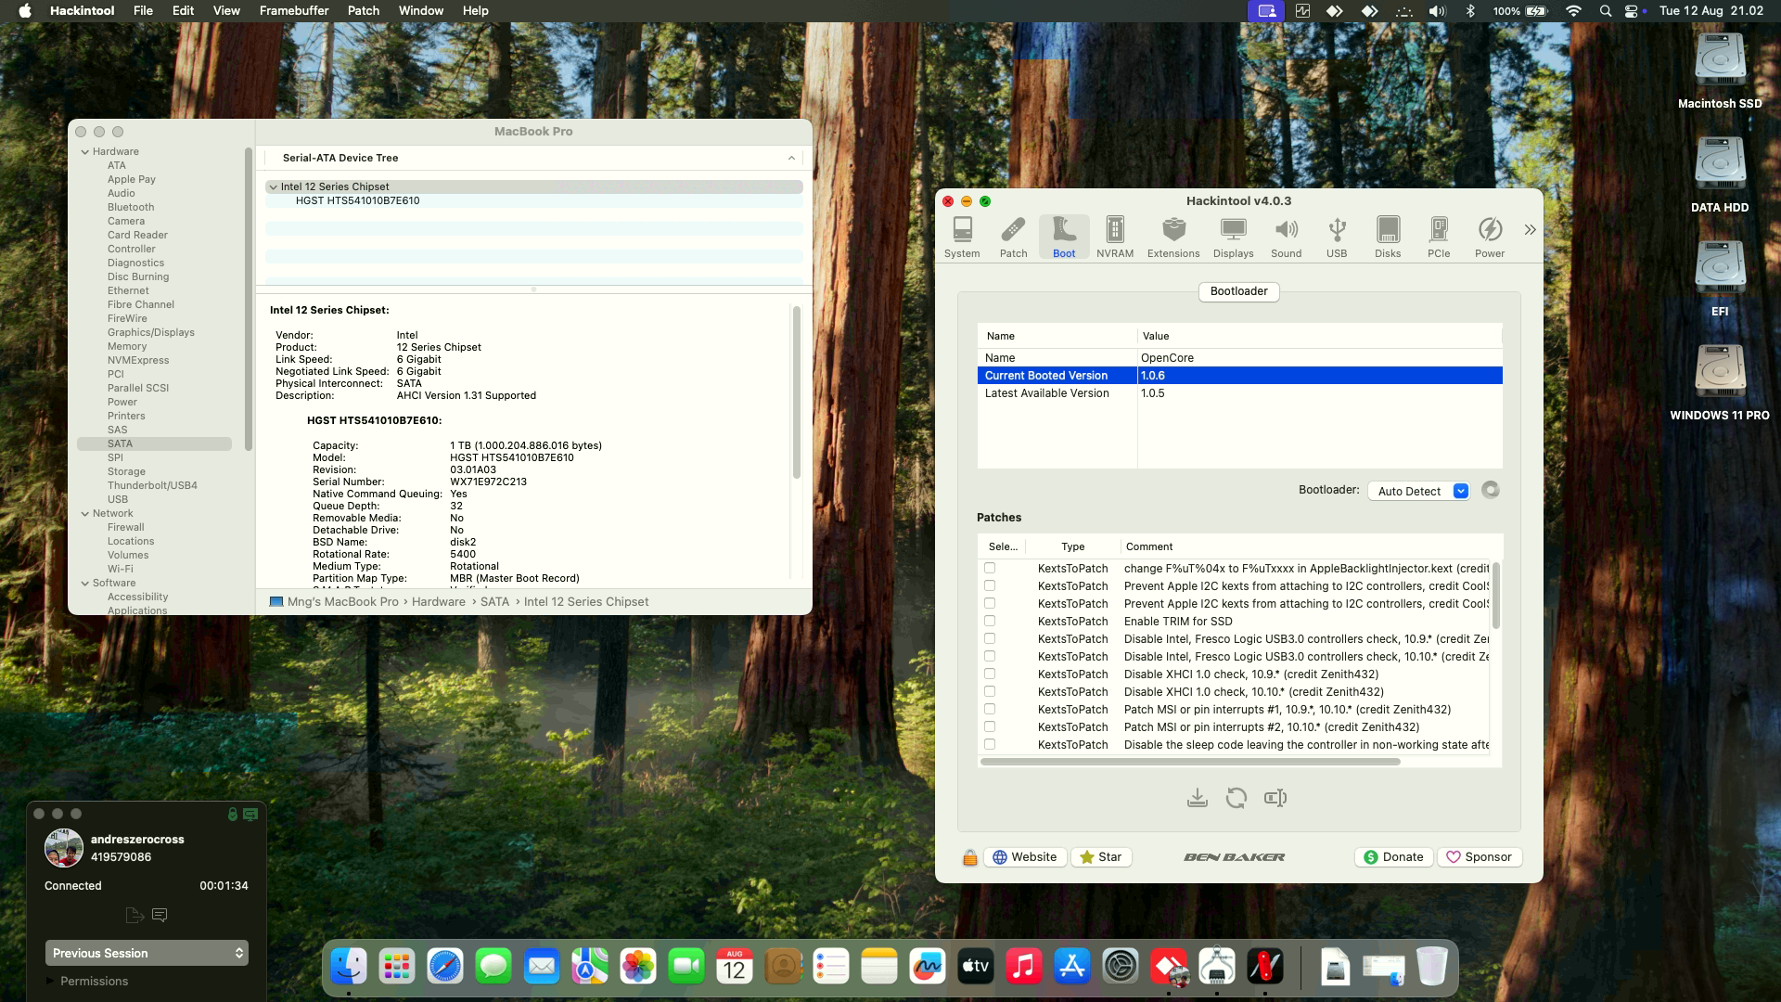The image size is (1781, 1002).
Task: Click the Donate button
Action: (x=1393, y=857)
